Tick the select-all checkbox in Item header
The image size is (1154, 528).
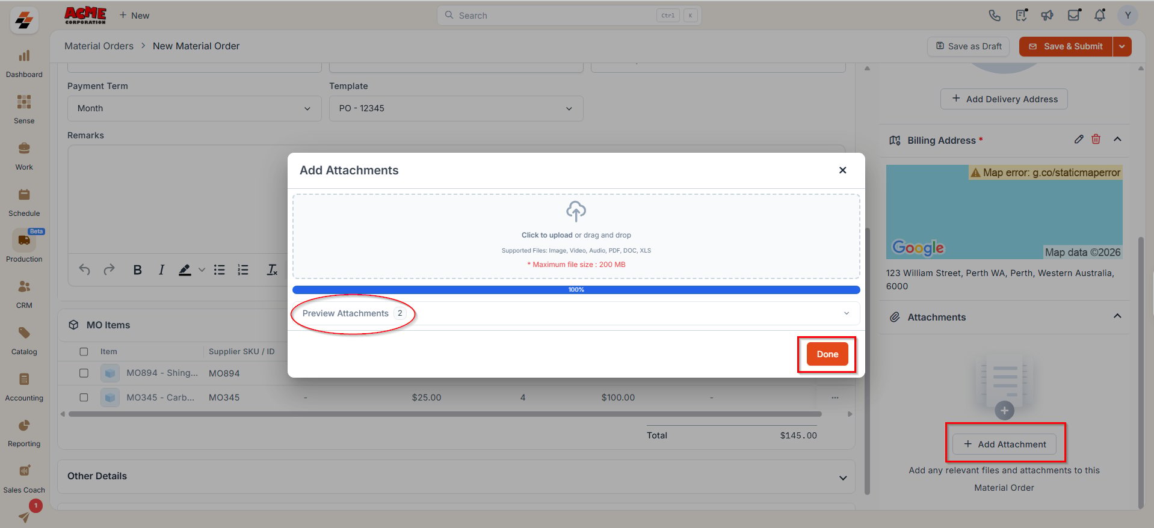[84, 352]
